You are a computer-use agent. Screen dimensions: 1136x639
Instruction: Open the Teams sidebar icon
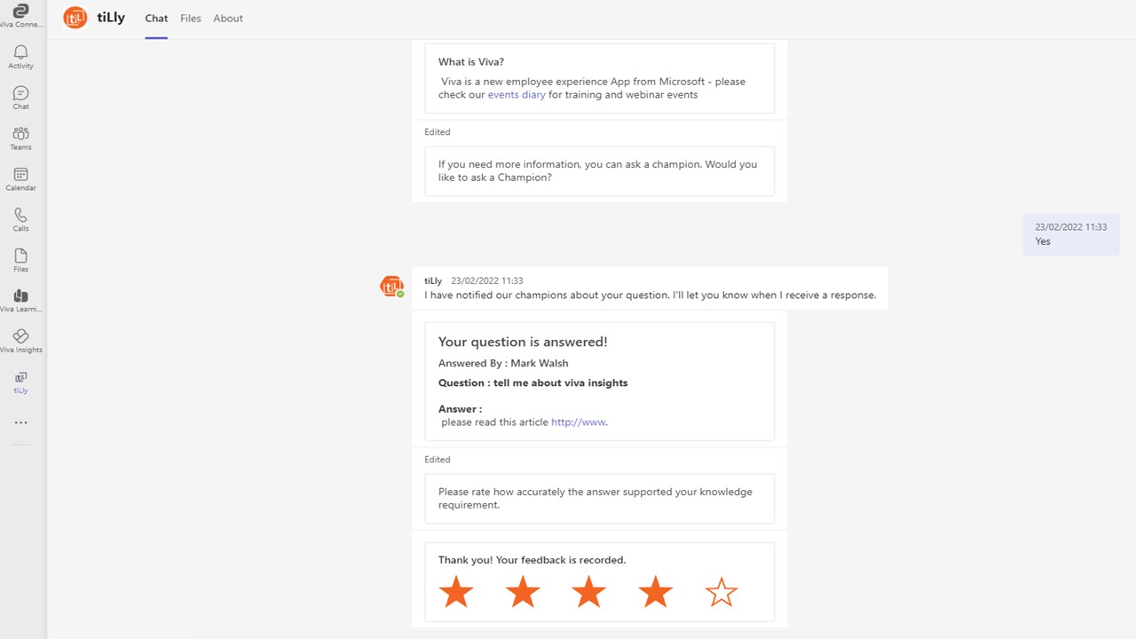pos(20,138)
